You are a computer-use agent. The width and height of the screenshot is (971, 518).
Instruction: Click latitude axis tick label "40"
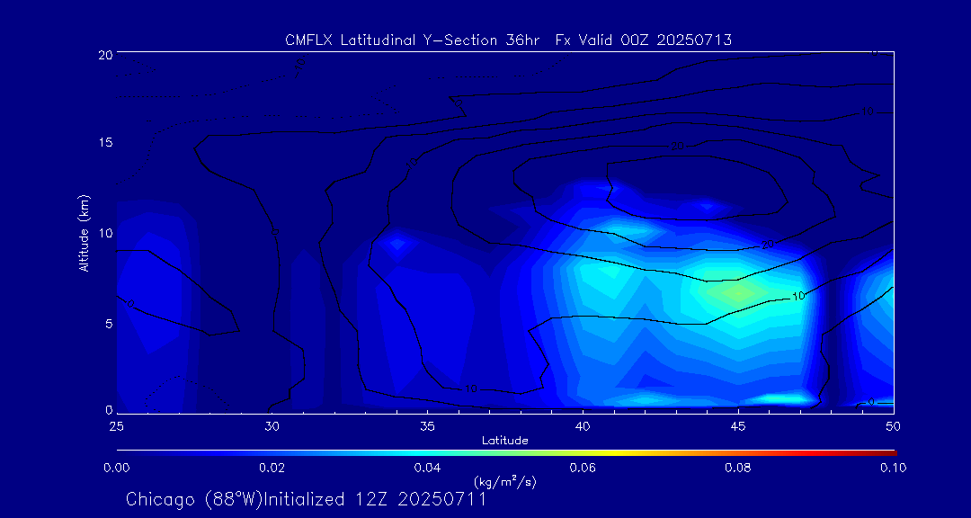point(583,425)
